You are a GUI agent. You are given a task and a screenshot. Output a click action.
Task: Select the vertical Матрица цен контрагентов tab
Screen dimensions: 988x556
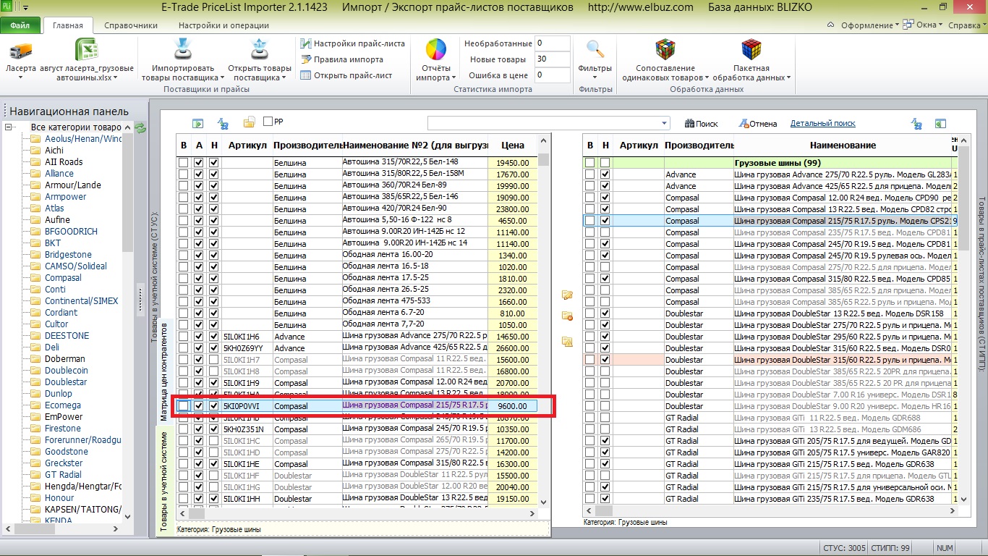pos(163,371)
